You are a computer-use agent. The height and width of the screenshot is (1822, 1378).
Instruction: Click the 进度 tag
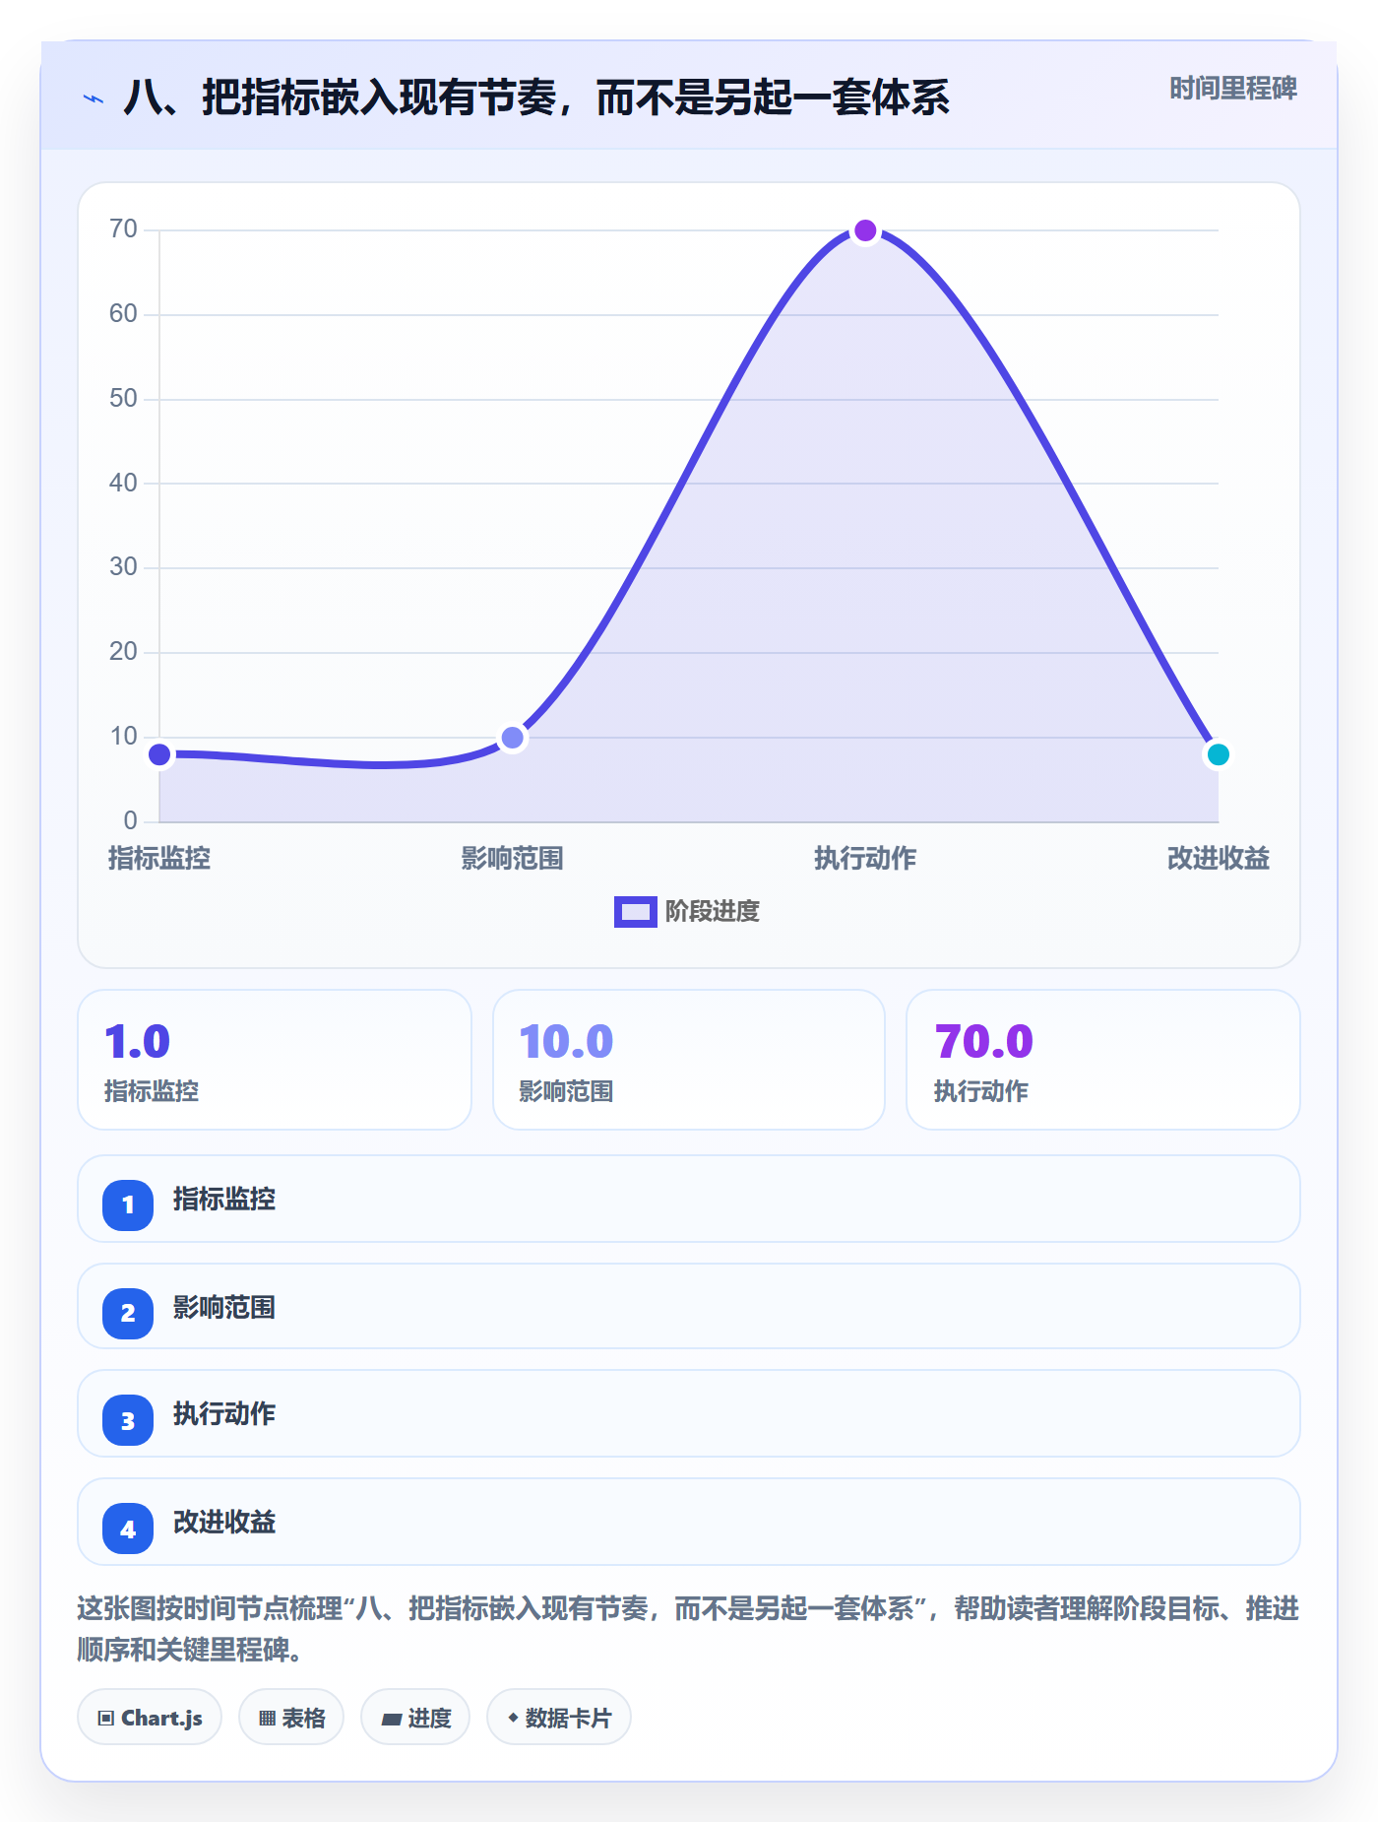[415, 1718]
